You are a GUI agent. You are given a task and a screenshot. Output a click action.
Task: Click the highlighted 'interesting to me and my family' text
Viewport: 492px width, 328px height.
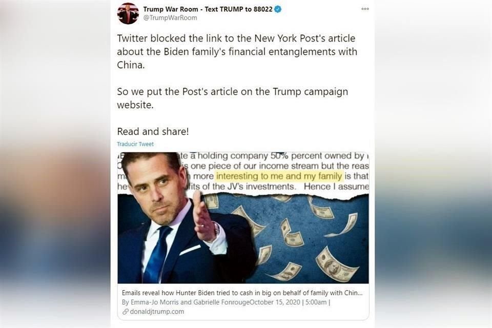pyautogui.click(x=279, y=176)
